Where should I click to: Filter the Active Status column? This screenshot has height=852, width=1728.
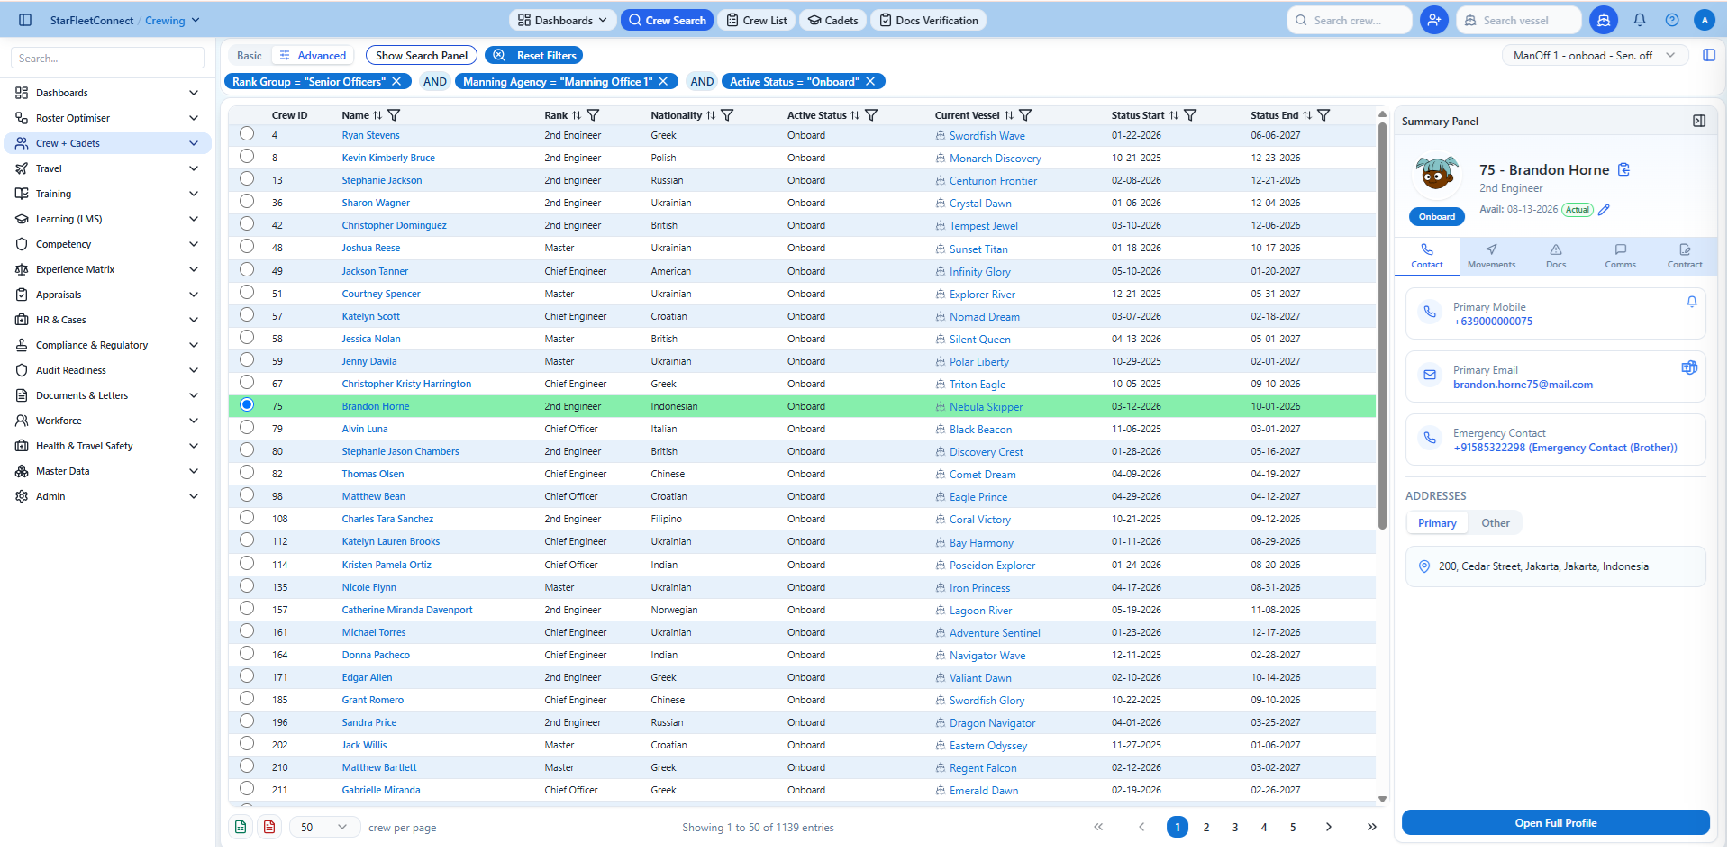(871, 115)
